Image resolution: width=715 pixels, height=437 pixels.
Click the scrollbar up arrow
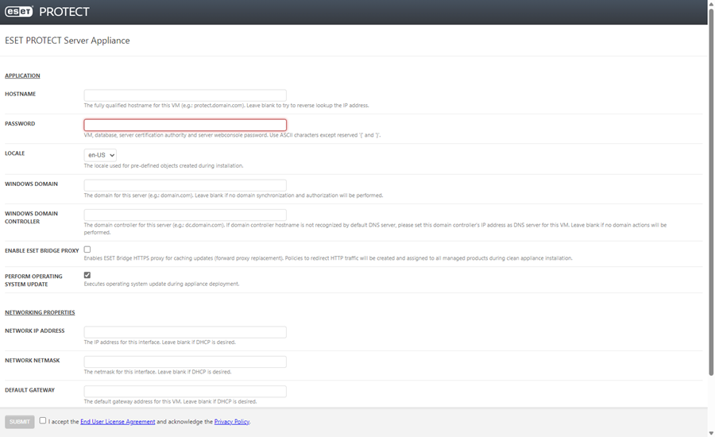[710, 4]
